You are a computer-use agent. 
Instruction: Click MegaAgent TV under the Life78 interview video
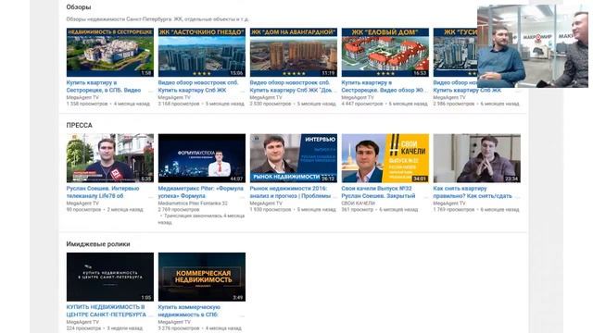point(82,203)
